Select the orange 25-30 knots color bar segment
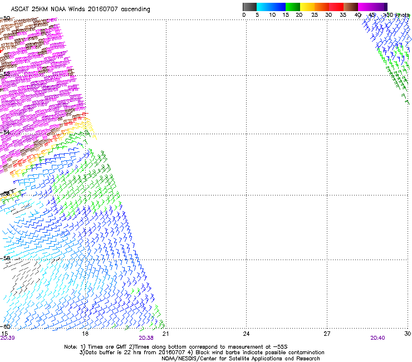 322,7
